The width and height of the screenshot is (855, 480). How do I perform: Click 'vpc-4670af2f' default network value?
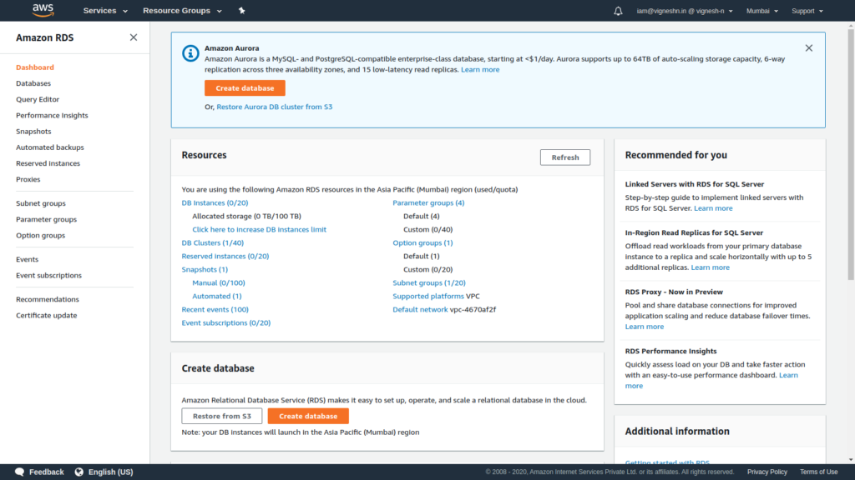tap(473, 310)
